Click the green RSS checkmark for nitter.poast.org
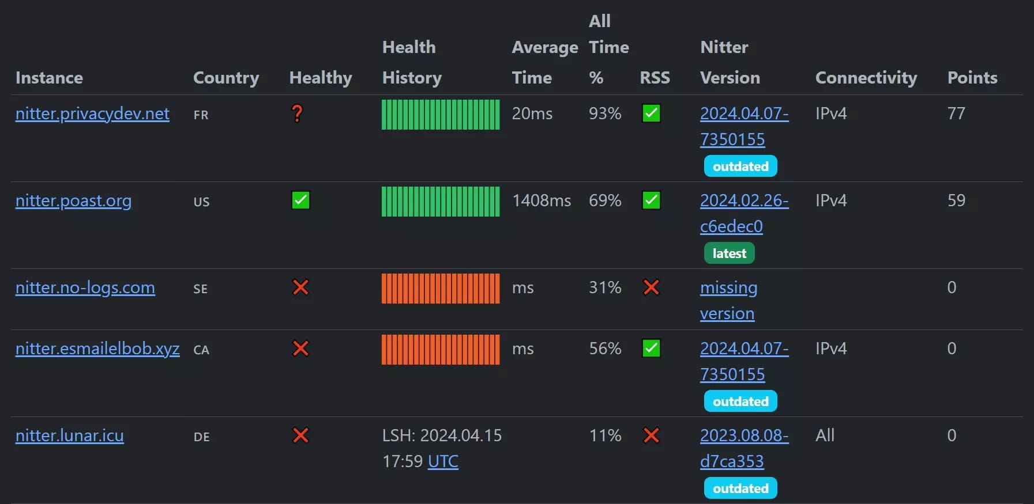The image size is (1034, 504). [x=651, y=200]
